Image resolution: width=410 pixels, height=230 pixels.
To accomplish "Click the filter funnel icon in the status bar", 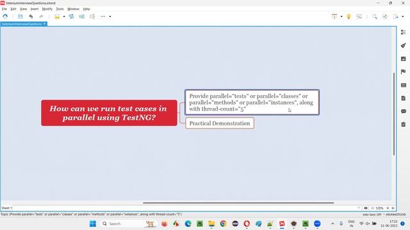I will click(359, 208).
